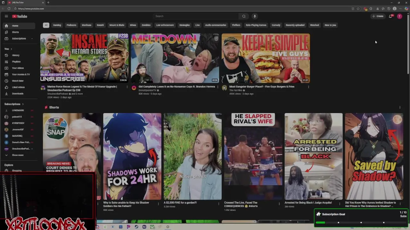Open the account avatar menu
The height and width of the screenshot is (230, 410).
(399, 16)
